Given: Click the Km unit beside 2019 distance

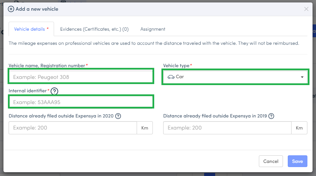Looking at the screenshot, I should [x=299, y=128].
